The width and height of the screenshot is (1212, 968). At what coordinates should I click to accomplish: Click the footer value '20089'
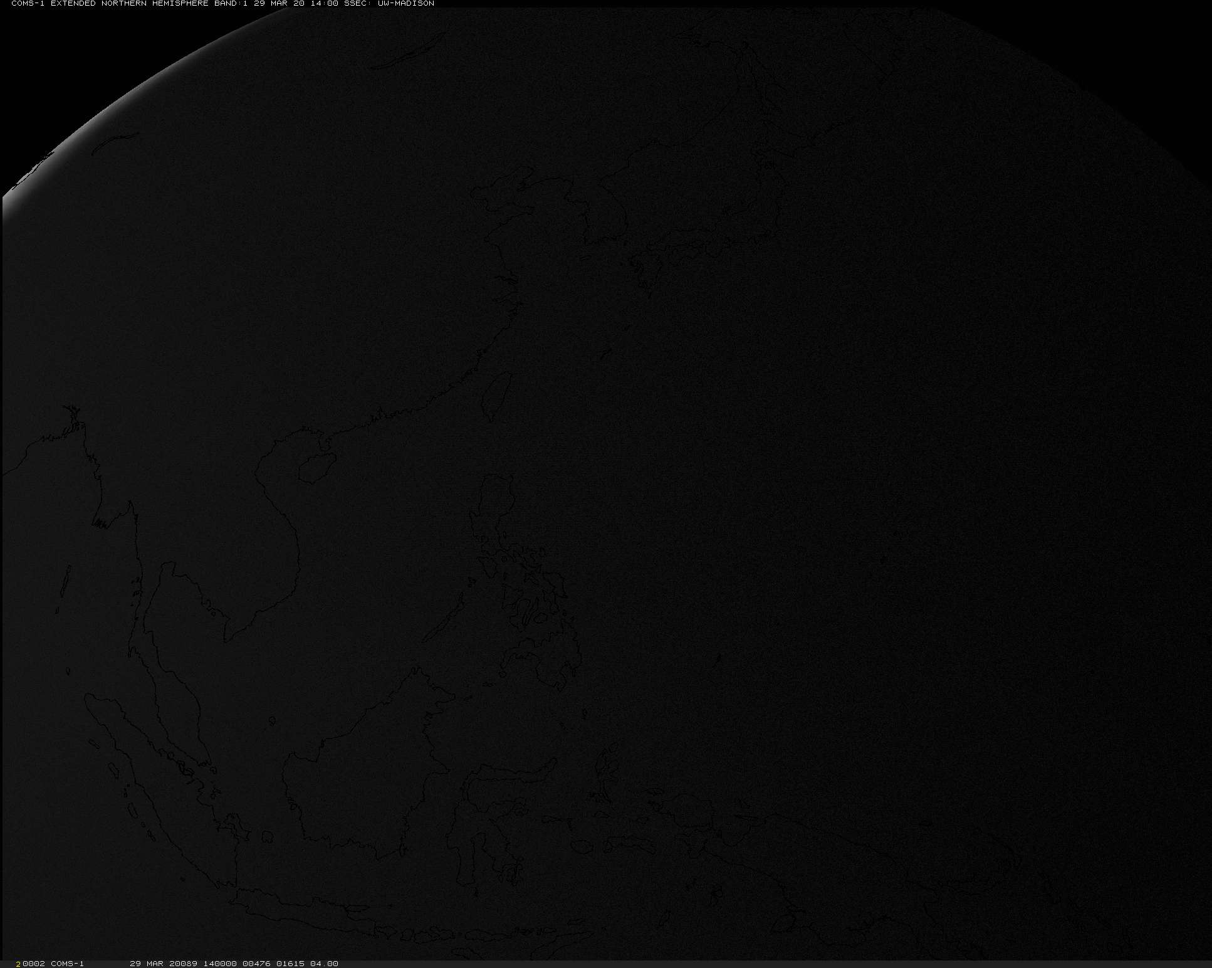[x=182, y=964]
